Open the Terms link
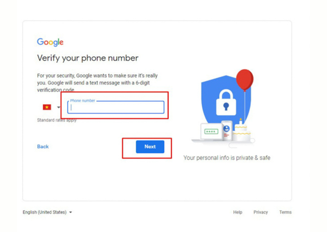Image resolution: width=327 pixels, height=232 pixels. (285, 212)
